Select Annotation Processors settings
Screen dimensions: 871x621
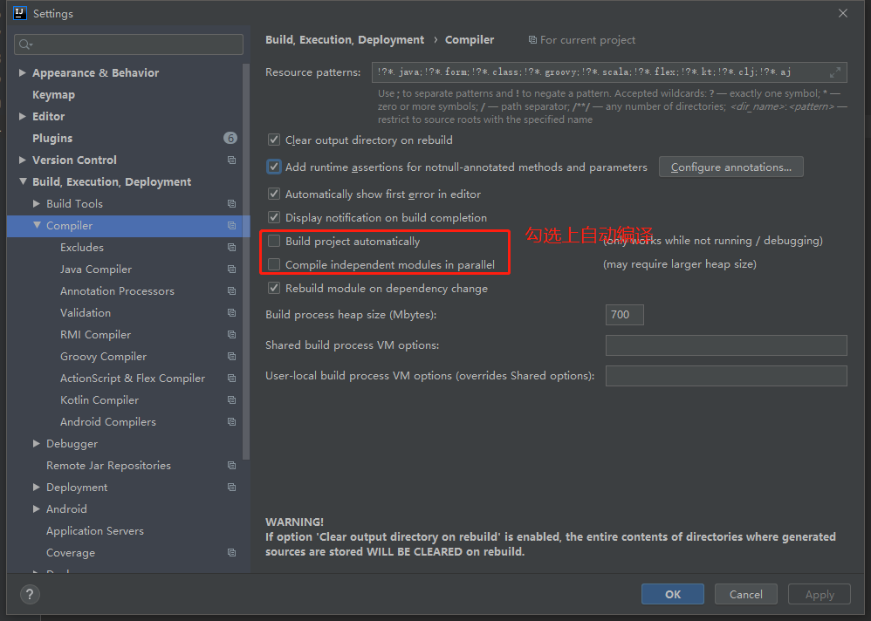(117, 291)
